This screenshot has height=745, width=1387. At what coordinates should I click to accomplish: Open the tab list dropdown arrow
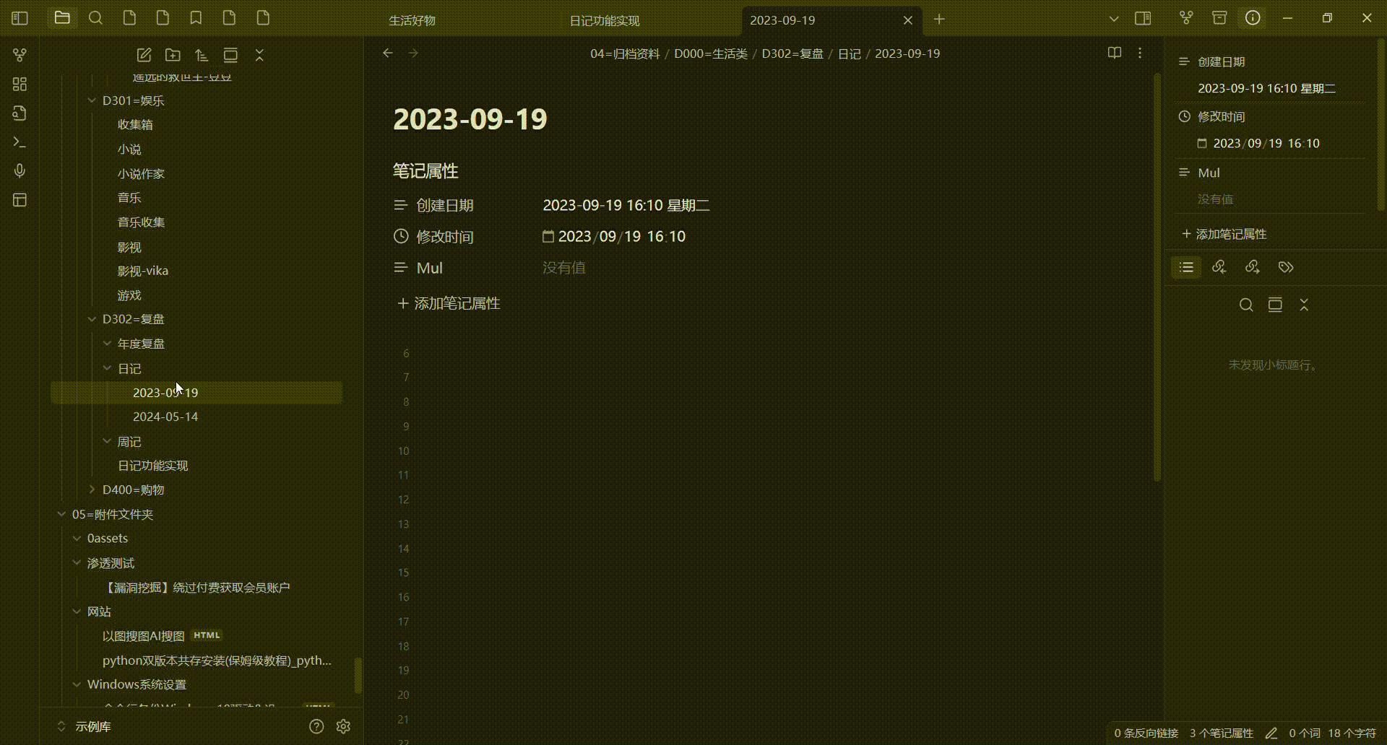(x=1113, y=19)
